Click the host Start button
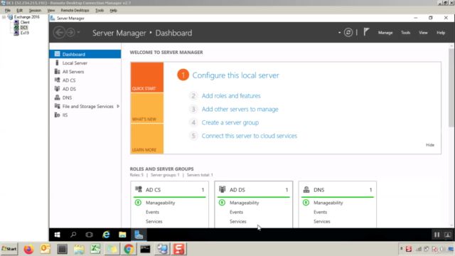 tap(9, 249)
